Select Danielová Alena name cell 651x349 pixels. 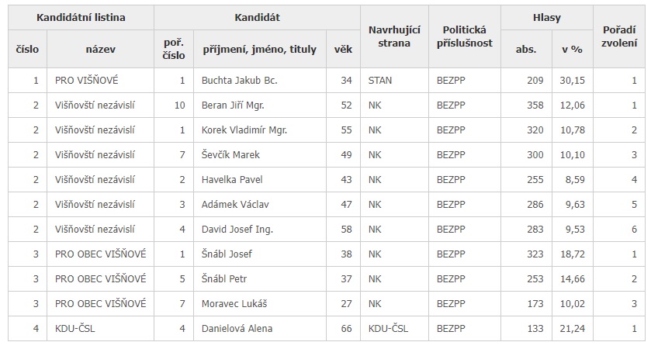[x=260, y=329]
